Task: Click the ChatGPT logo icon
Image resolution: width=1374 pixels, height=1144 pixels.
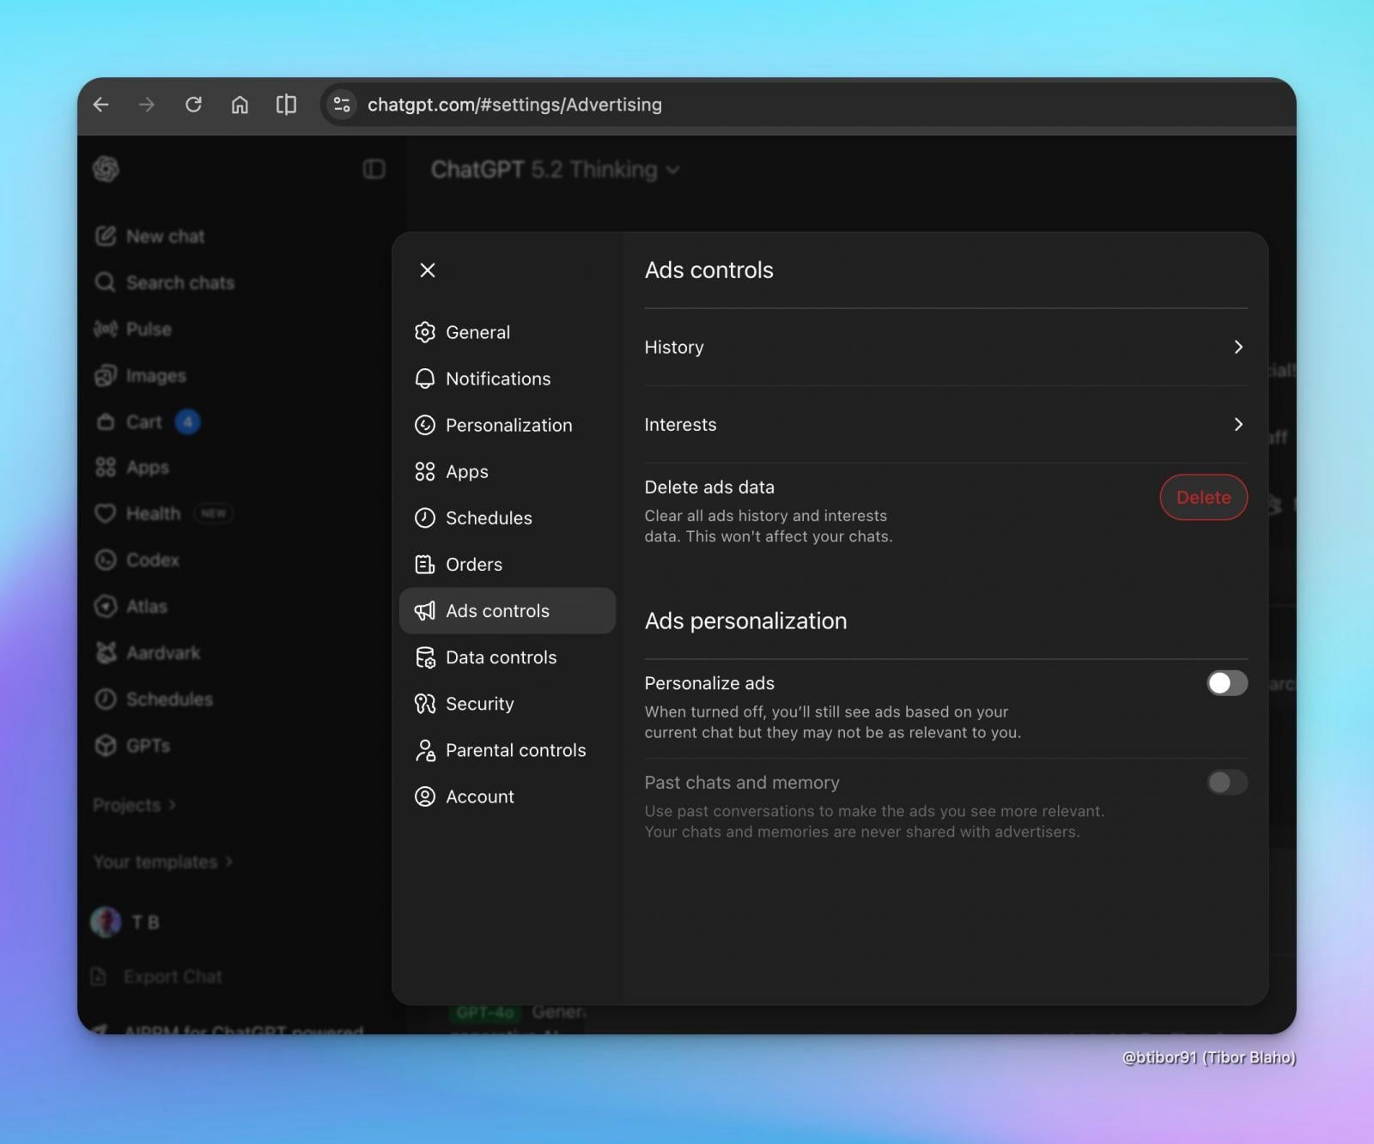Action: point(106,169)
